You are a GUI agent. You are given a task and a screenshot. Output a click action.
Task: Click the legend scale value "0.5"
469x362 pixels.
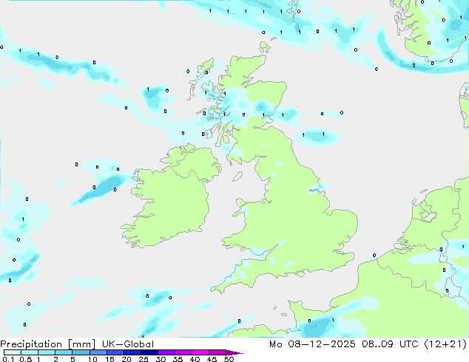point(25,359)
